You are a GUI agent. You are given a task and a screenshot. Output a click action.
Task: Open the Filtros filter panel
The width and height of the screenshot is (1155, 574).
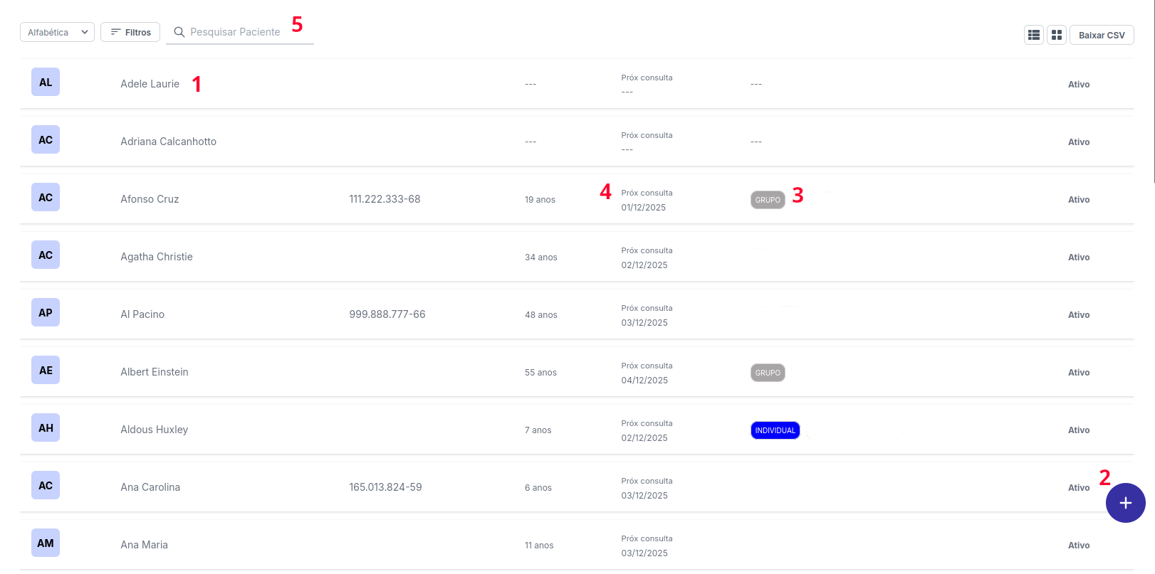click(x=130, y=32)
